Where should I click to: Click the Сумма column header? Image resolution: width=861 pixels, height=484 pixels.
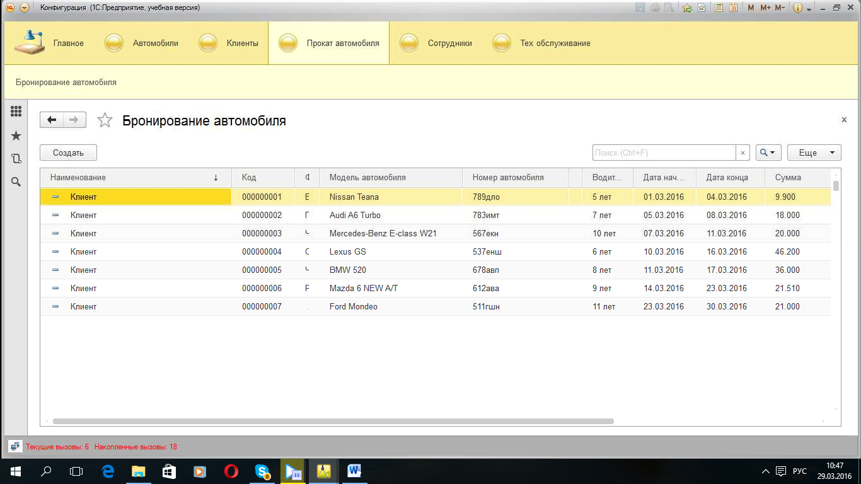tap(798, 177)
